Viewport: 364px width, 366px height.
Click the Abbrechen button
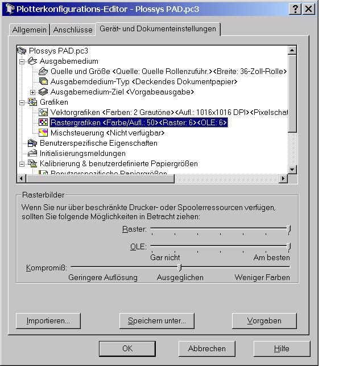(207, 349)
